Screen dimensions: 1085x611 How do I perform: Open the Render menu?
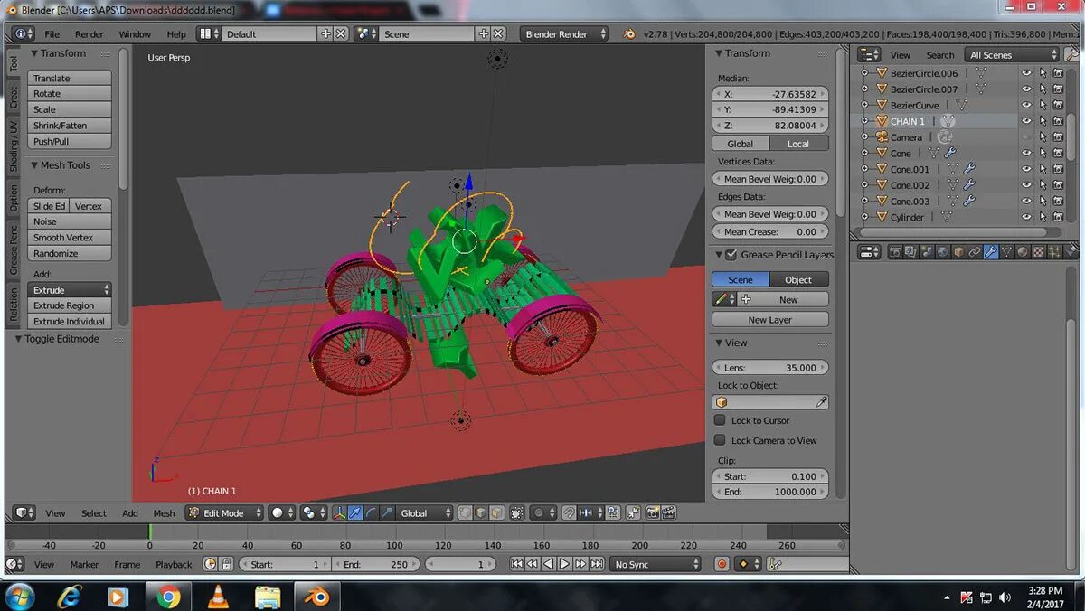point(90,34)
